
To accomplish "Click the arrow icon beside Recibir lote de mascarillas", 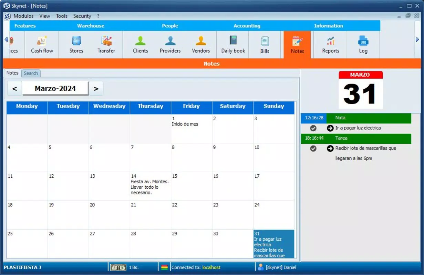I will [330, 148].
